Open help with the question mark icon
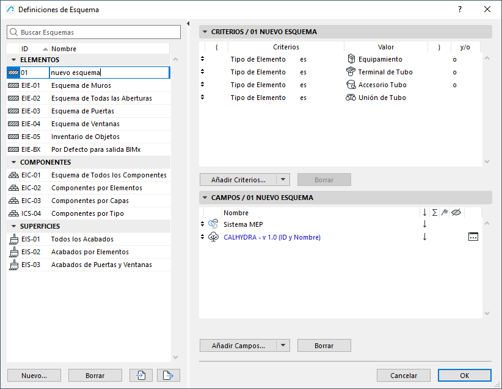 point(460,10)
